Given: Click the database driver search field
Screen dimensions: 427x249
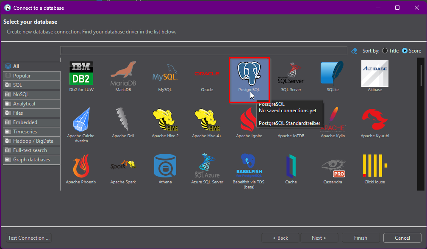Looking at the screenshot, I should coord(203,50).
